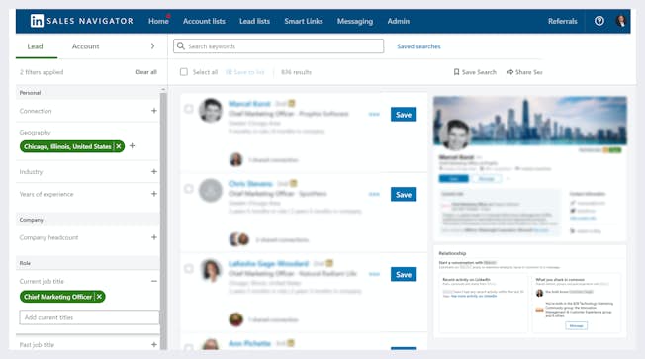
Task: Remove the Chief Marketing Officer title filter
Action: coord(99,296)
